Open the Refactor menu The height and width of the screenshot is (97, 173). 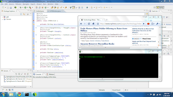[x=18, y=4]
